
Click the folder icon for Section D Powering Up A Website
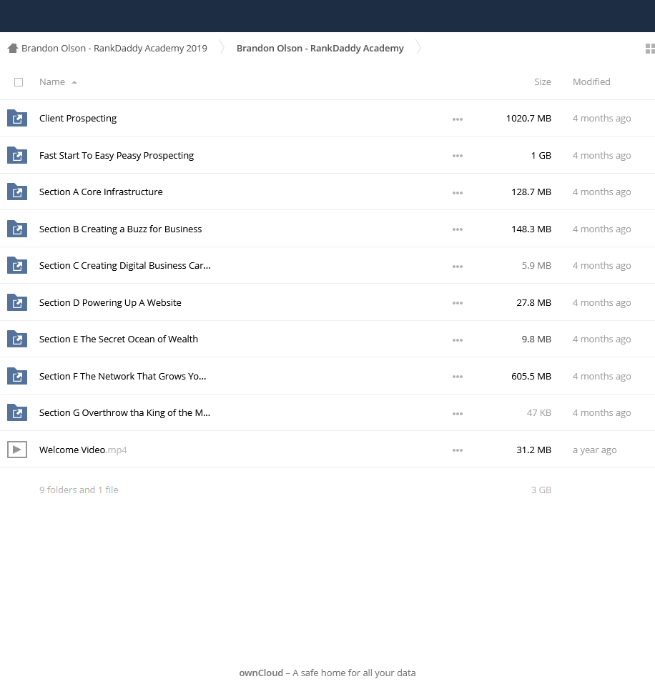click(x=17, y=303)
